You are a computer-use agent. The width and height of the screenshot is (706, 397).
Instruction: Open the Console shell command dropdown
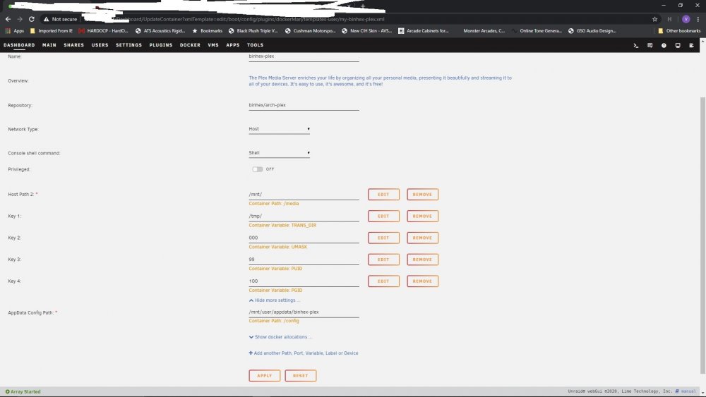pos(279,153)
